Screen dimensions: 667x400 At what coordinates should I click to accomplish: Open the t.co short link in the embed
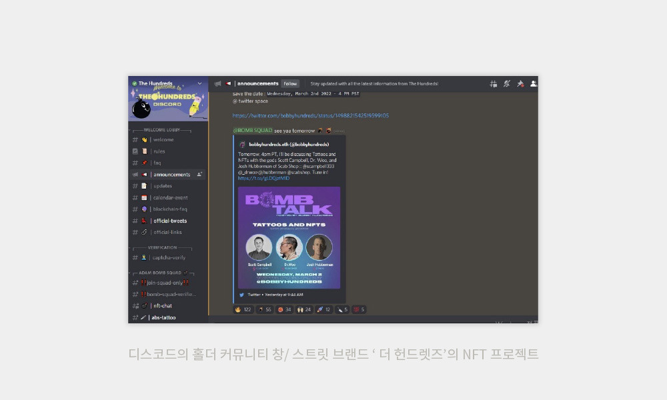click(x=263, y=179)
